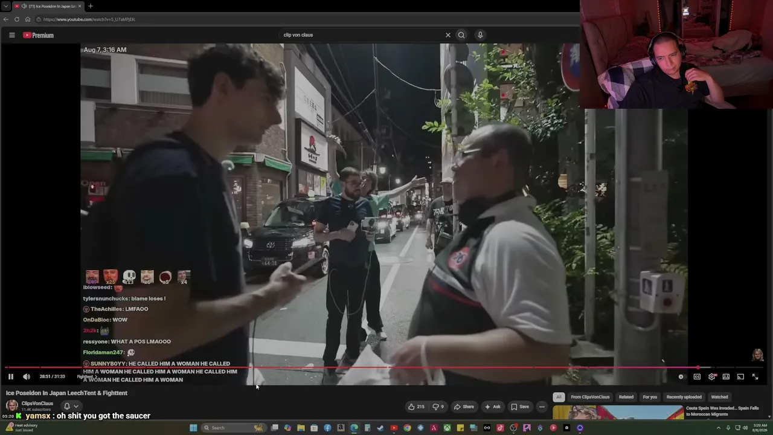Open the browser tab list dropdown
This screenshot has width=773, height=435.
point(5,6)
